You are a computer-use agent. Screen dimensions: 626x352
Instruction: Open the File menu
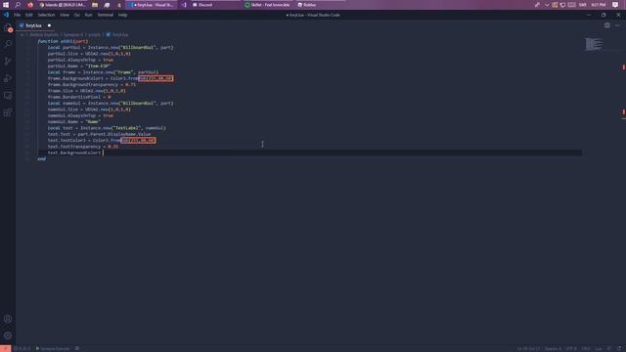tap(18, 15)
